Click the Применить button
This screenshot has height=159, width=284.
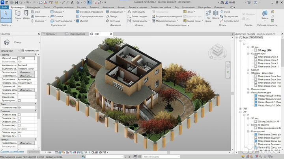tap(34, 152)
